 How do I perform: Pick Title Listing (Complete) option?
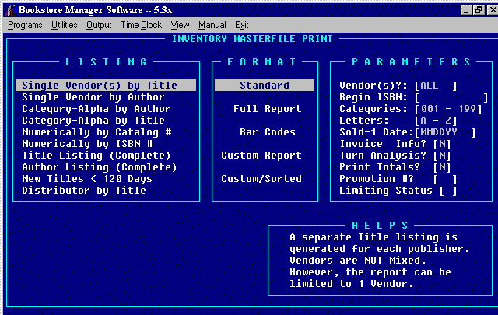(96, 156)
